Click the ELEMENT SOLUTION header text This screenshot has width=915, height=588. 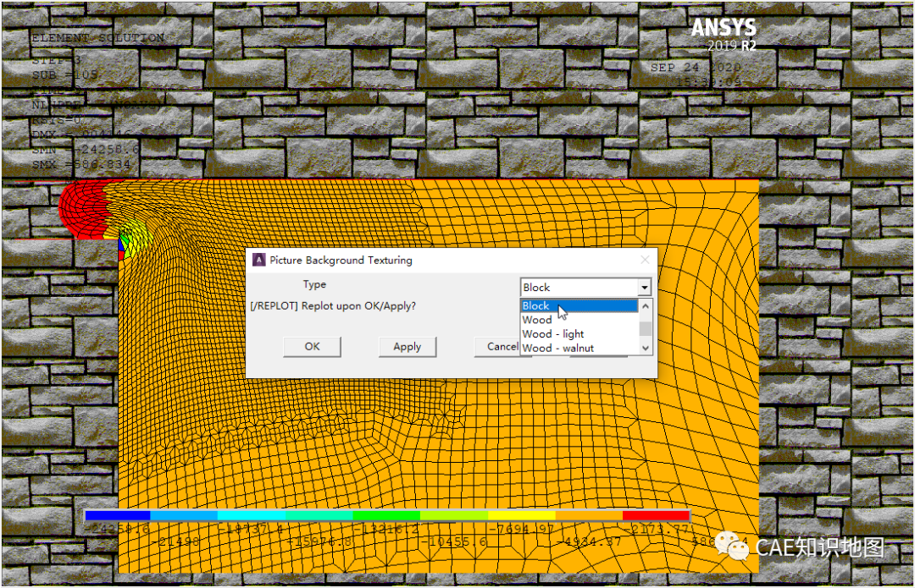pos(97,38)
